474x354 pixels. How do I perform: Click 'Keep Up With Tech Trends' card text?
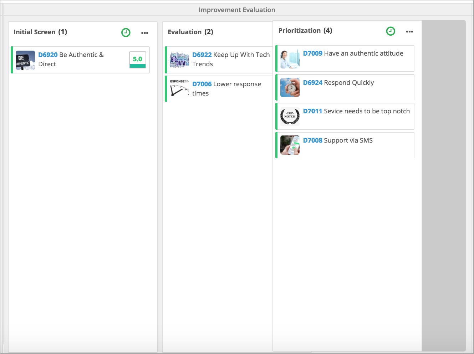231,60
